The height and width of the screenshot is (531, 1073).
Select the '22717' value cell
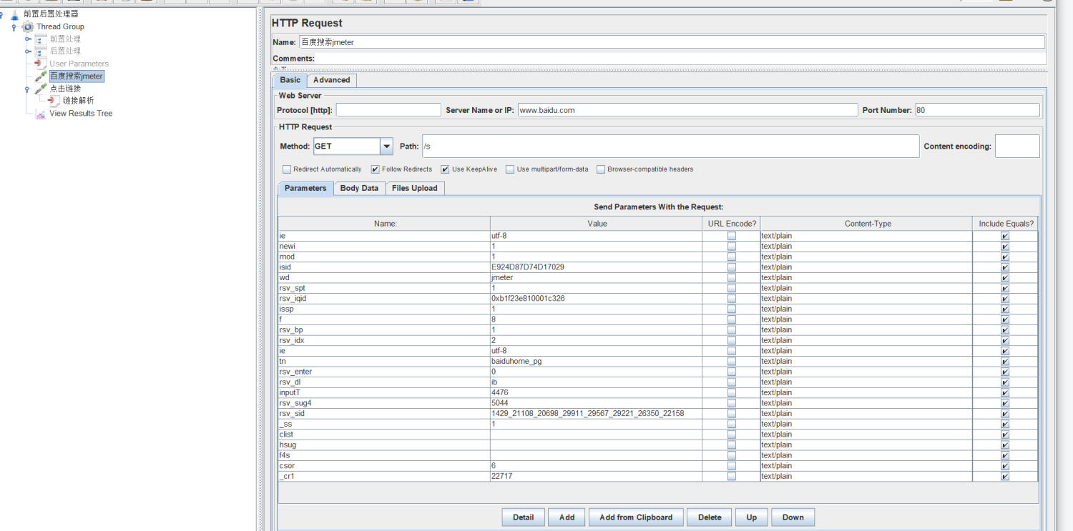(x=597, y=476)
